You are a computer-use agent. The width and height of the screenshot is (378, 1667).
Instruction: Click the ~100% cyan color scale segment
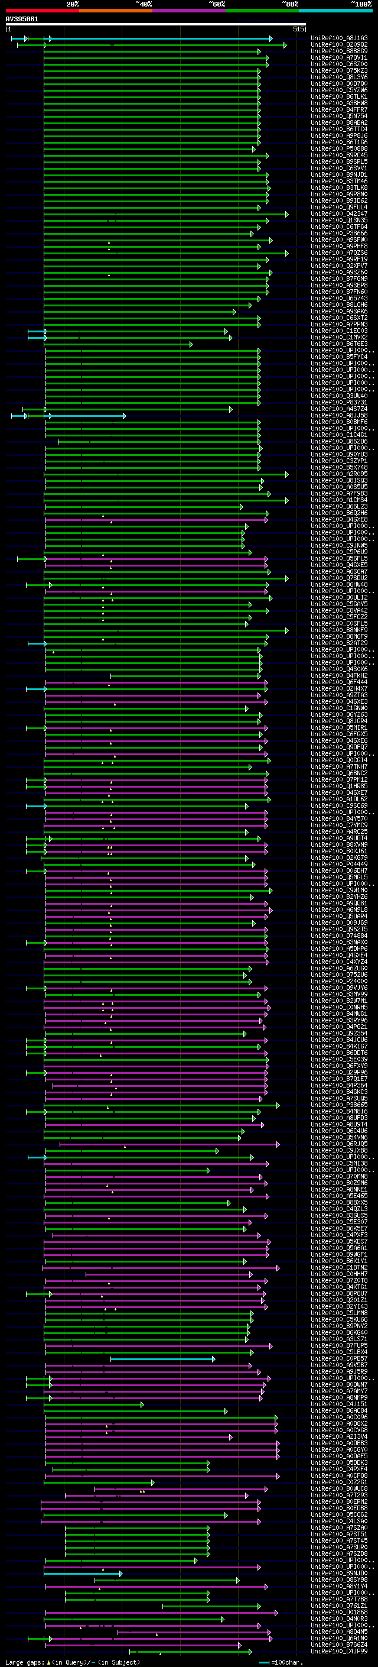point(335,11)
